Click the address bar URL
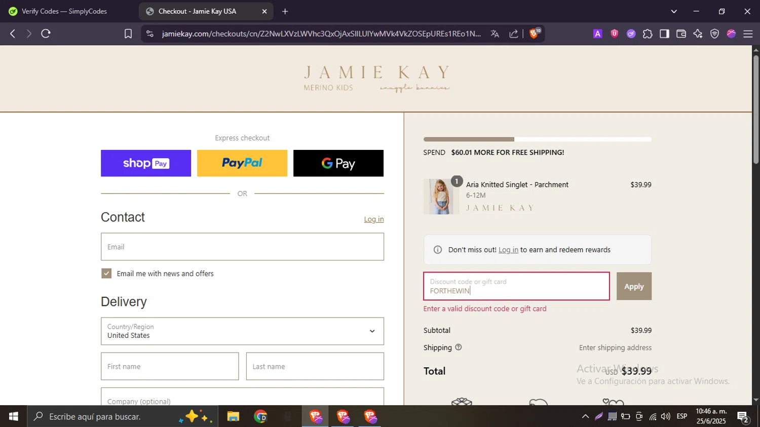 point(321,33)
